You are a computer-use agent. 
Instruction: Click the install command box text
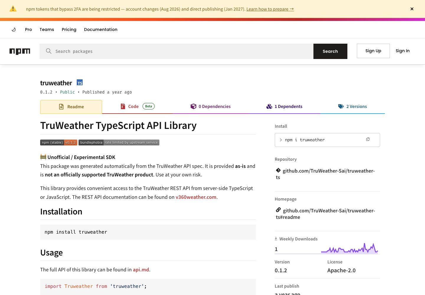305,140
